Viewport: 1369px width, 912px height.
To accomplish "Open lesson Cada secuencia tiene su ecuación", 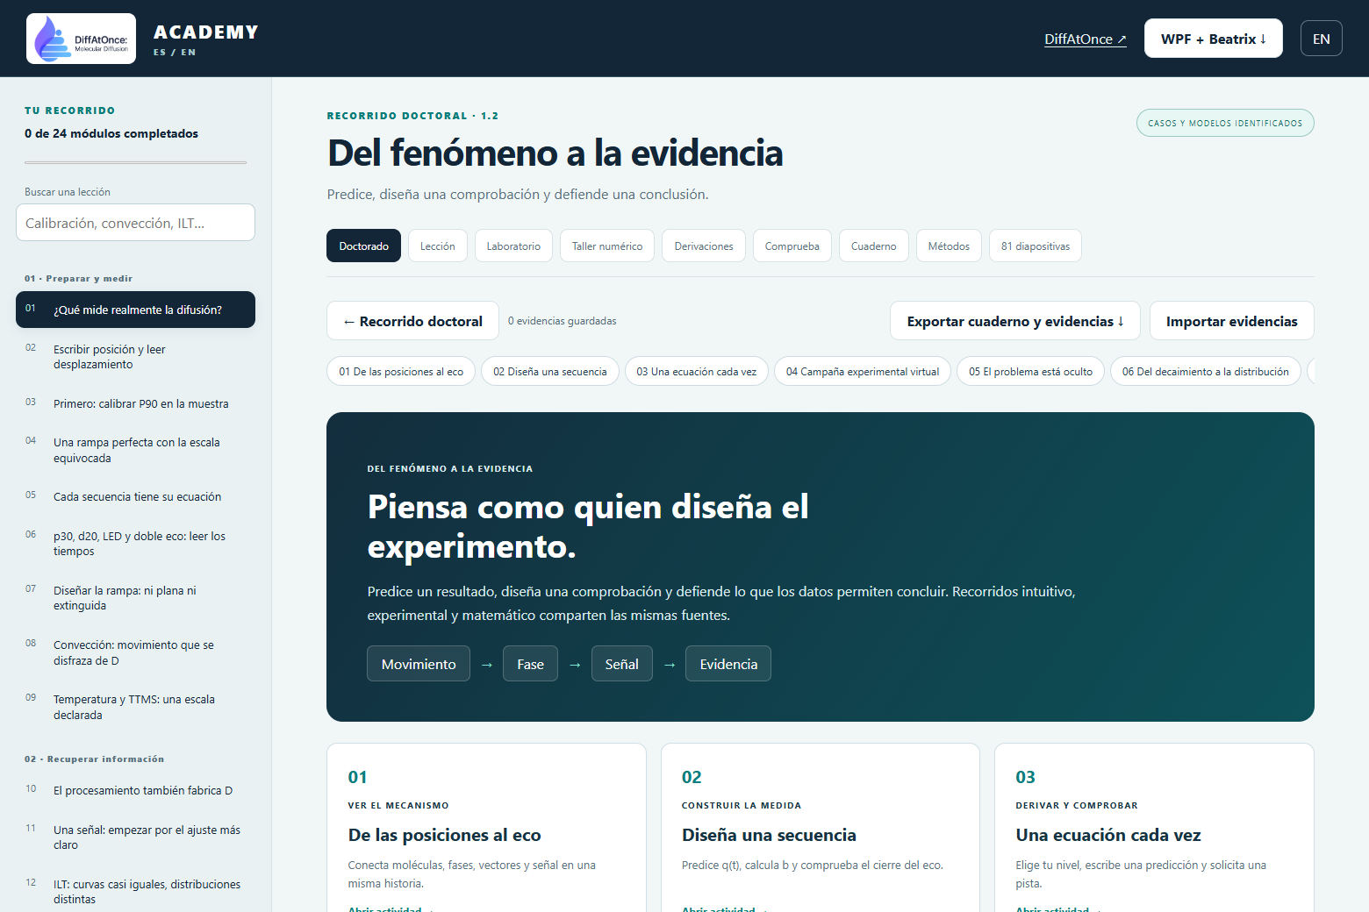I will tap(135, 496).
